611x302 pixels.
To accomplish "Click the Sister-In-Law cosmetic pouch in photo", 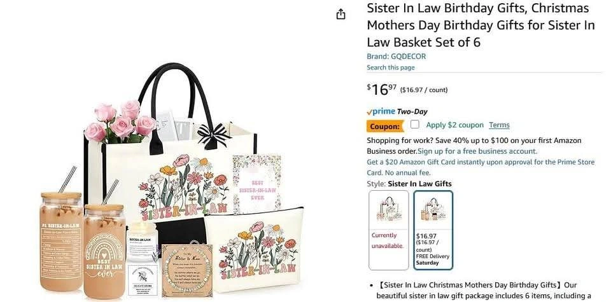I will 254,249.
